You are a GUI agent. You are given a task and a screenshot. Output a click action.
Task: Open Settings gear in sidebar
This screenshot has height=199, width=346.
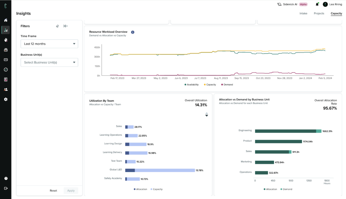(6, 99)
